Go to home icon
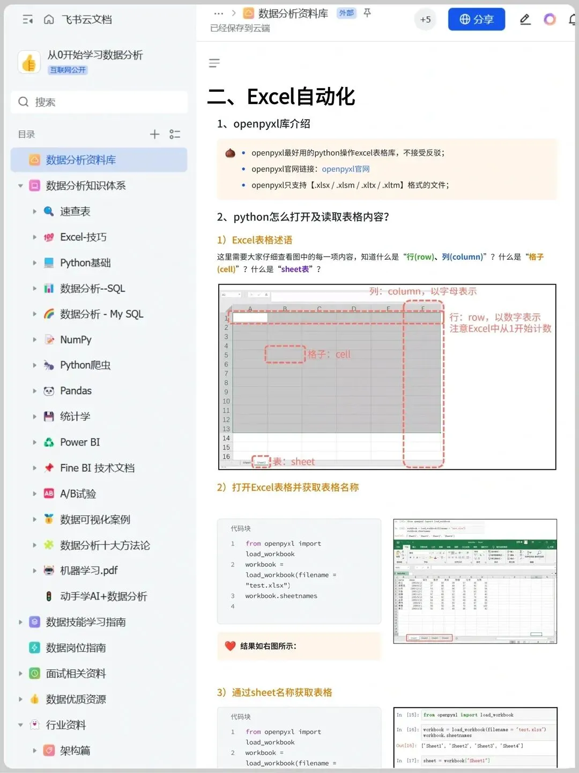This screenshot has height=773, width=579. [49, 20]
